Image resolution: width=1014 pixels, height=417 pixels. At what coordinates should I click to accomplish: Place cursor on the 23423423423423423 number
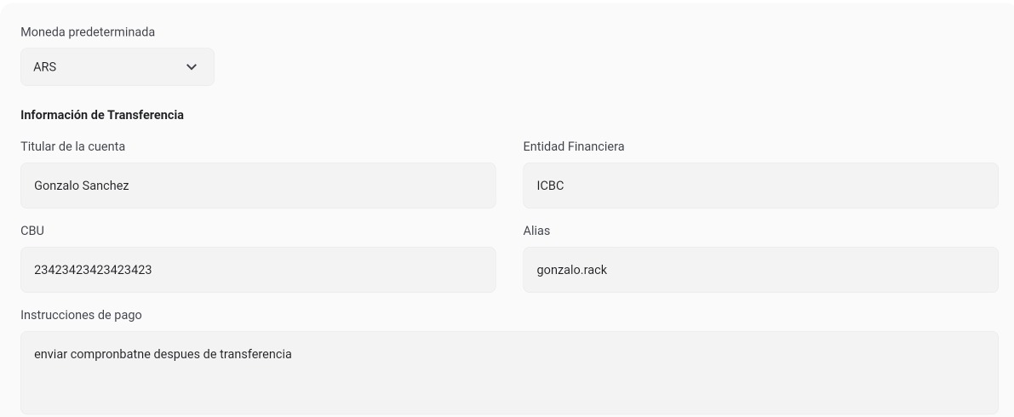tap(93, 270)
